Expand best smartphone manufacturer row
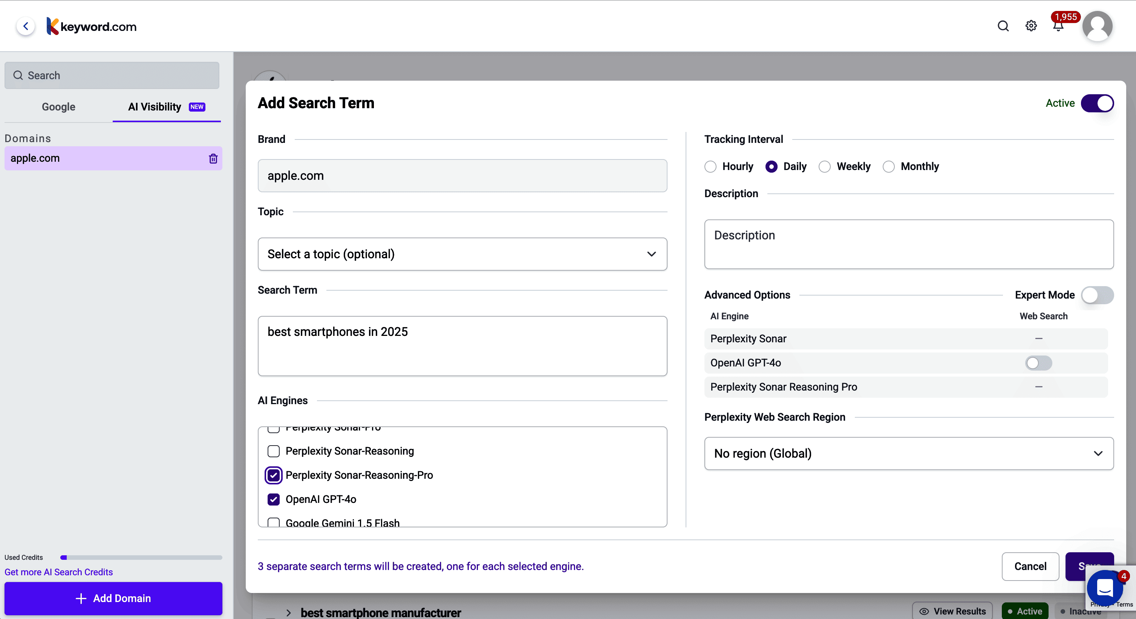The width and height of the screenshot is (1136, 619). point(288,612)
